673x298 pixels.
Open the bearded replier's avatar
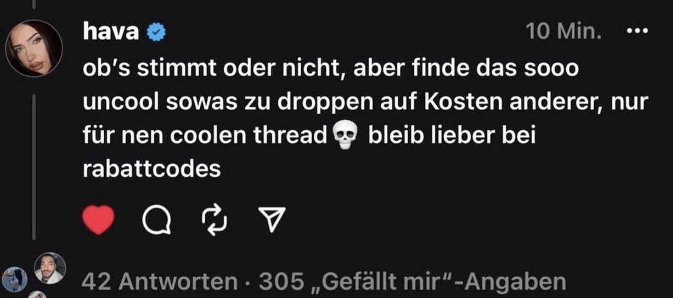[x=50, y=268]
